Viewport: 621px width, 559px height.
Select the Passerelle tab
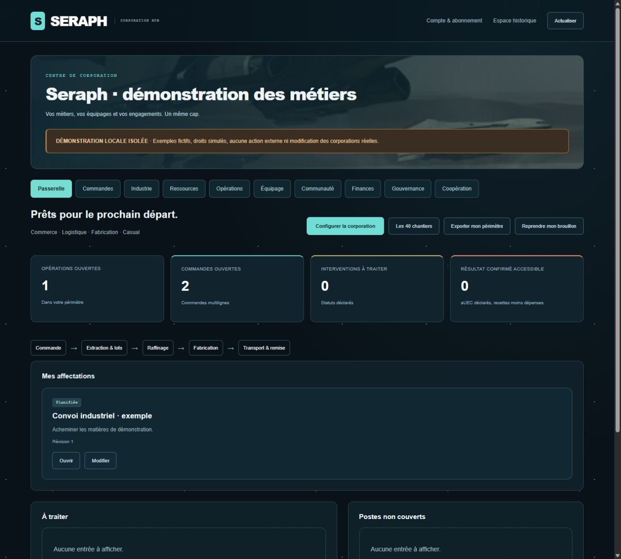point(51,189)
